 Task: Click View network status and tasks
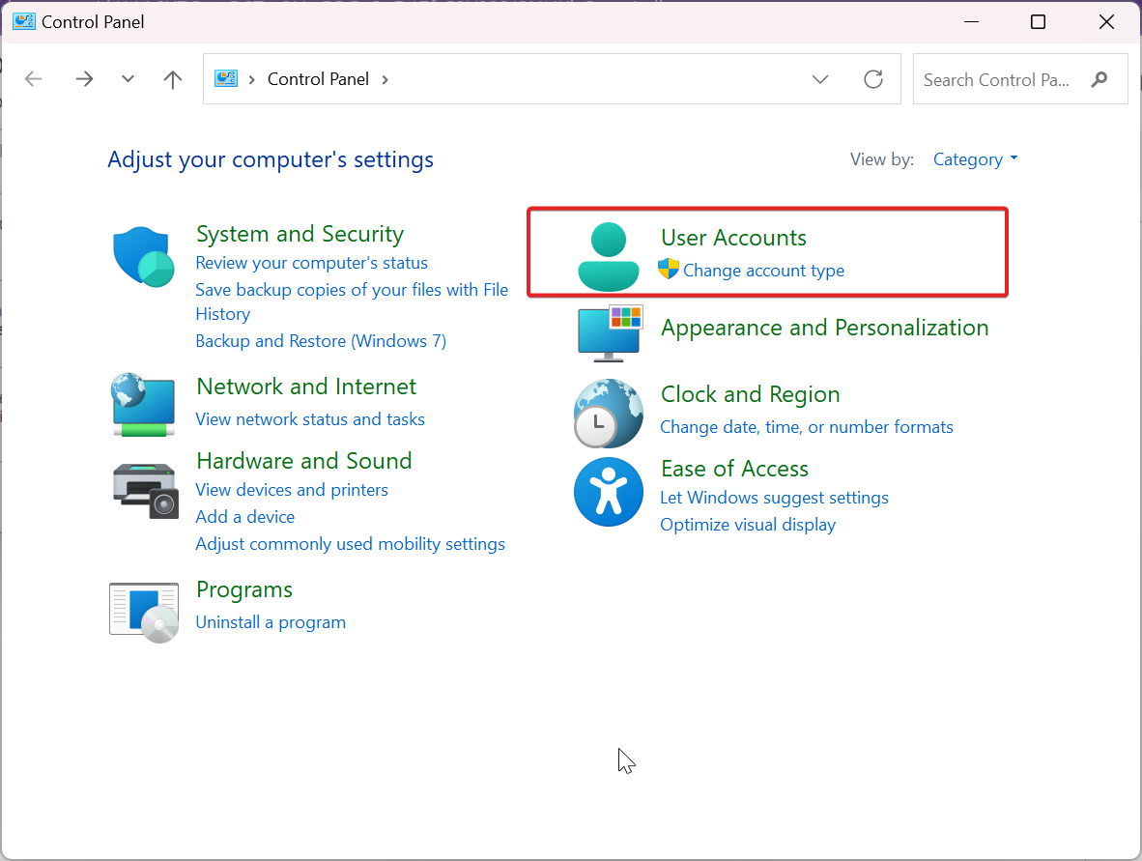[309, 418]
